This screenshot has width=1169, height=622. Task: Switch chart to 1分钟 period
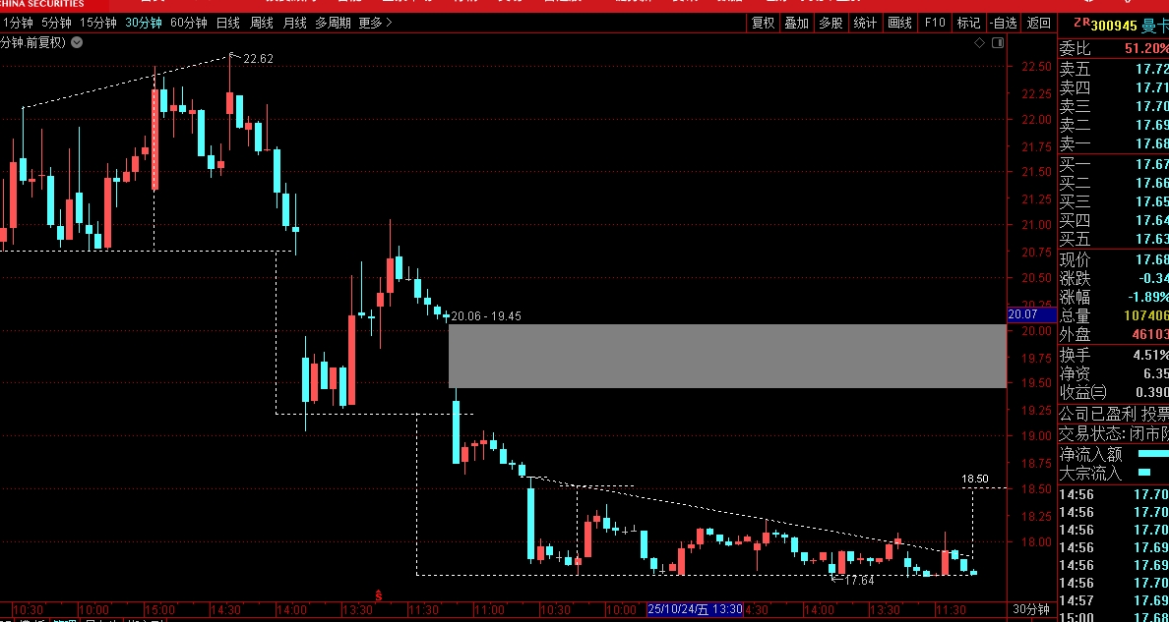pyautogui.click(x=19, y=24)
